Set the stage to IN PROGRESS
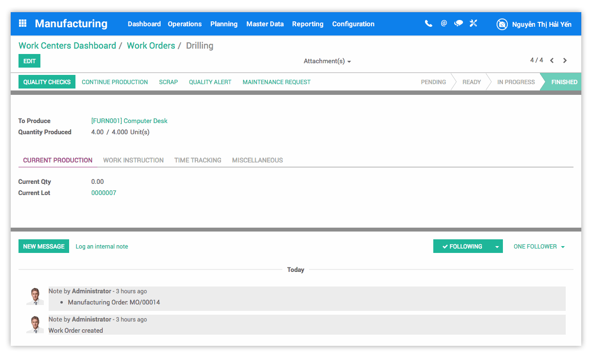The height and width of the screenshot is (358, 592). tap(515, 82)
